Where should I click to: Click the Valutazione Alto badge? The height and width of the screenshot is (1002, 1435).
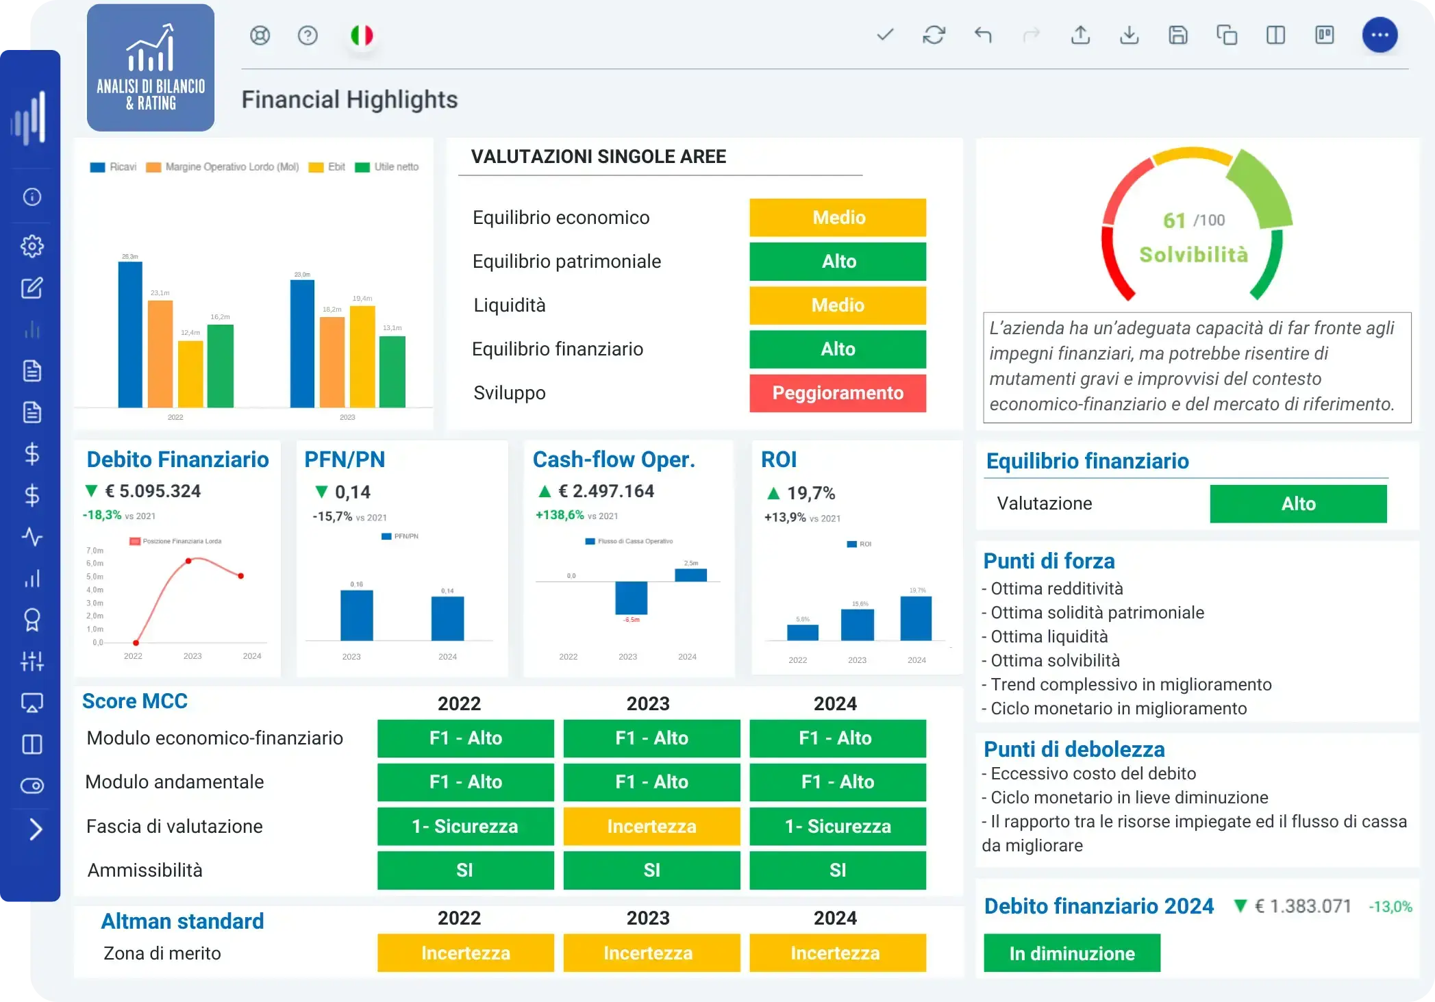[x=1298, y=503]
